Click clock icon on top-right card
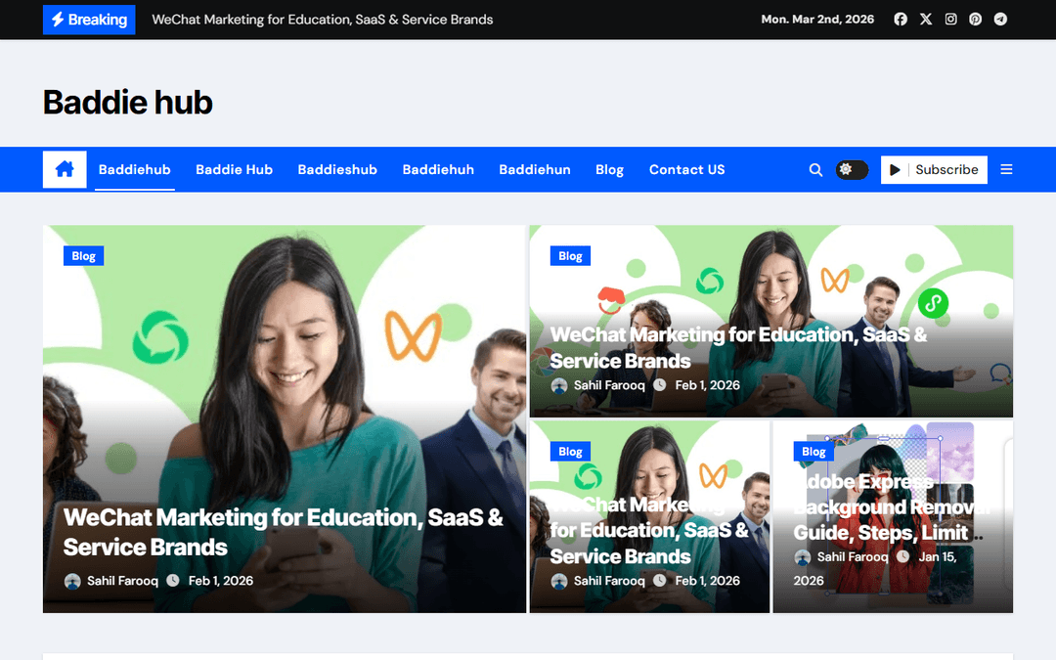Screen dimensions: 1056x660 [660, 384]
